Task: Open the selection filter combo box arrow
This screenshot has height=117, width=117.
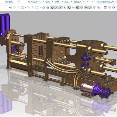Action: coord(10,8)
